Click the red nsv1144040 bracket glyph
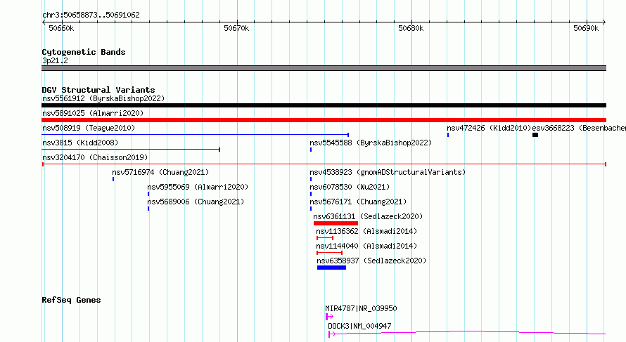The height and width of the screenshot is (342, 626). click(329, 253)
